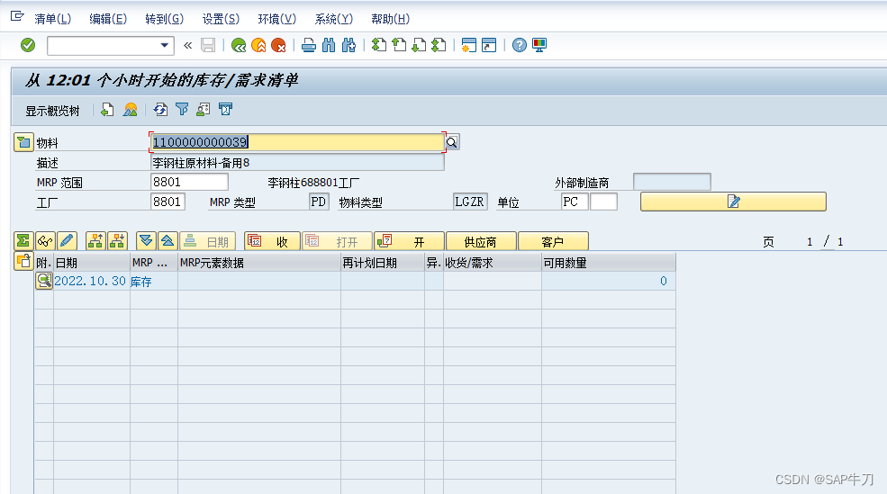
Task: Click the Sigma totals icon
Action: [23, 241]
